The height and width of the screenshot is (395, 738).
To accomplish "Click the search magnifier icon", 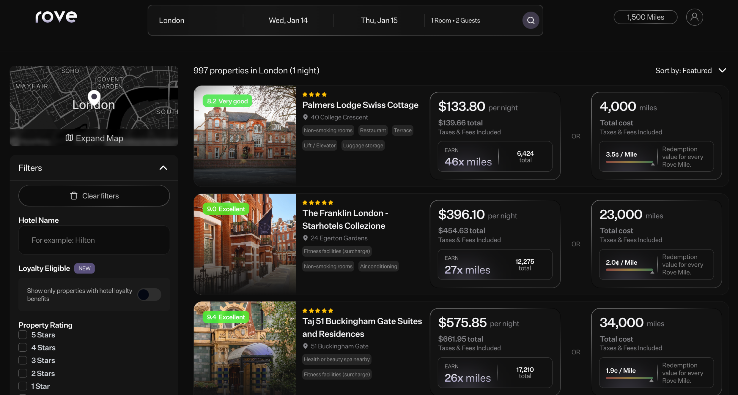I will (x=531, y=20).
